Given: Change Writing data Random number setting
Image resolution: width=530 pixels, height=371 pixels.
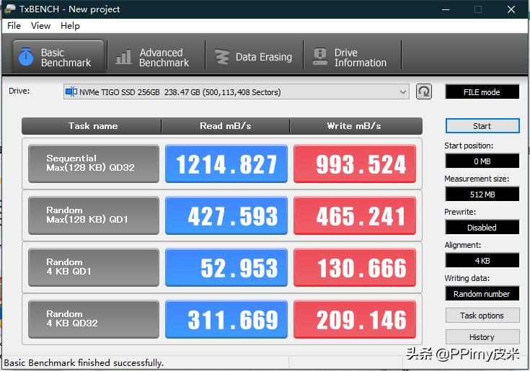Looking at the screenshot, I should coord(482,293).
